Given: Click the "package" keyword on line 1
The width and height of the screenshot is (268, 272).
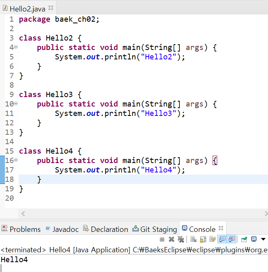Looking at the screenshot, I should point(34,19).
